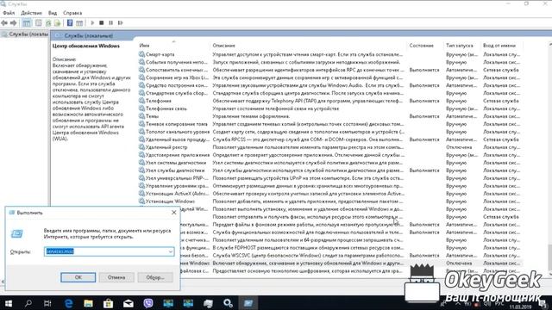
Task: Click the Forward arrow in the toolbar
Action: (14, 23)
